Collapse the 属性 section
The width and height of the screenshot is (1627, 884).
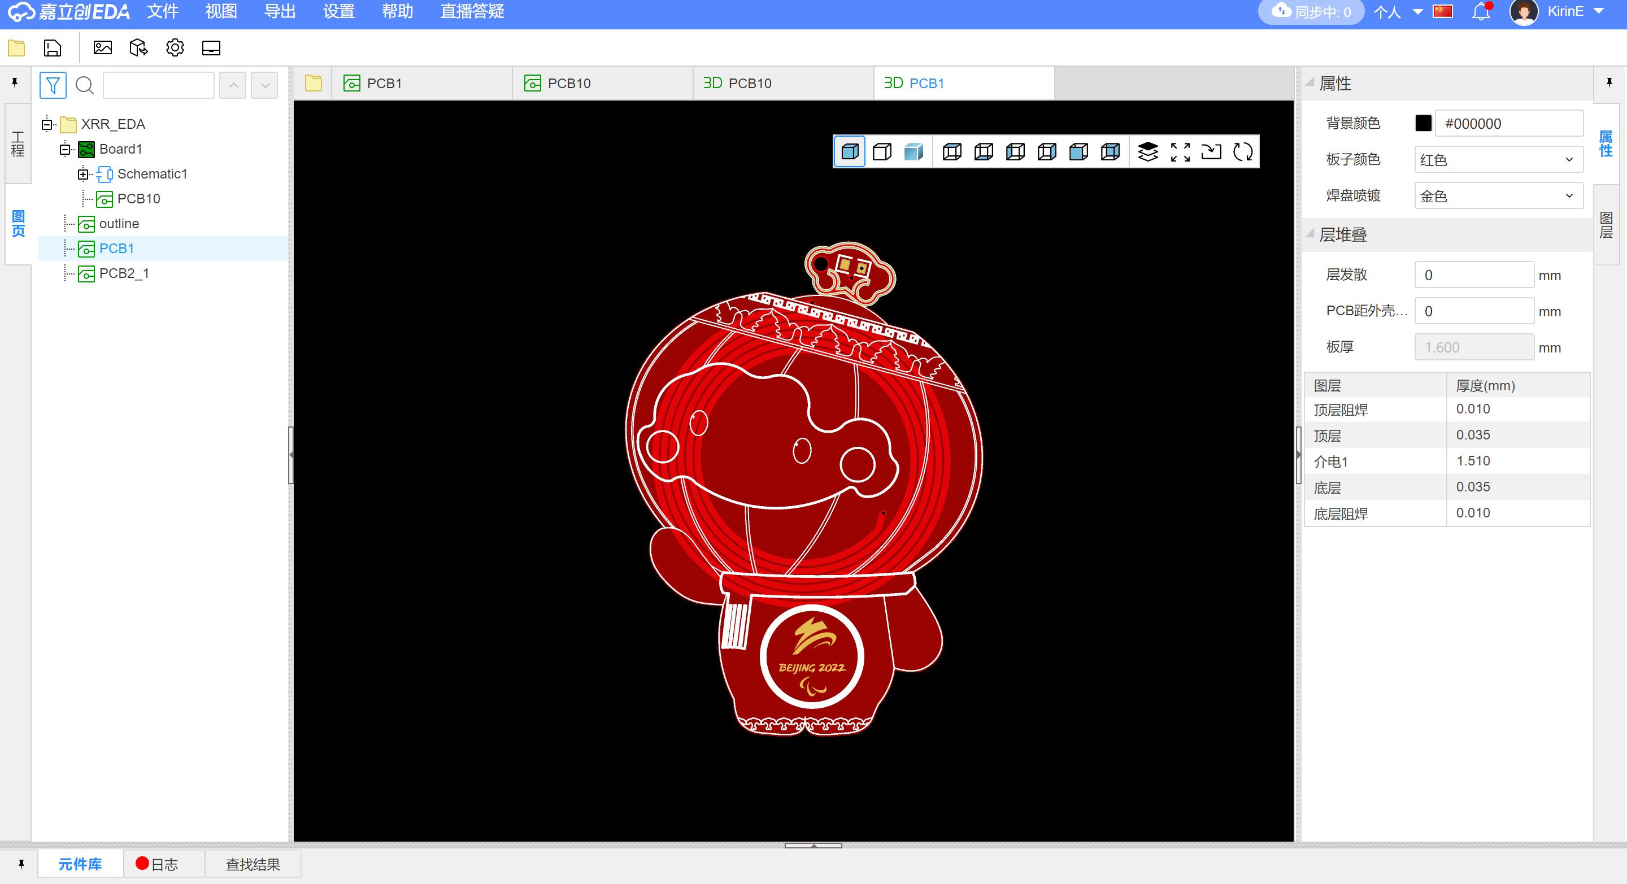[x=1311, y=82]
